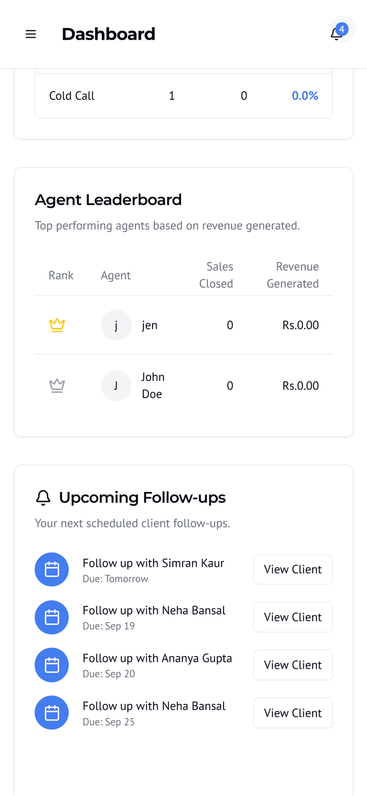Click the calendar icon for Sep 25 follow-up
Image resolution: width=367 pixels, height=796 pixels.
tap(52, 713)
